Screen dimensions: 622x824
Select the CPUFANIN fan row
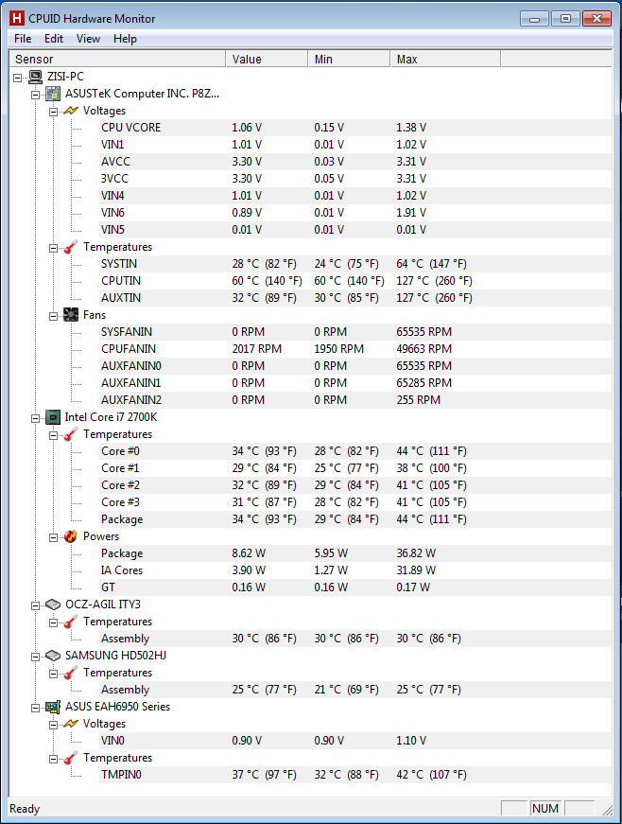[x=355, y=349]
